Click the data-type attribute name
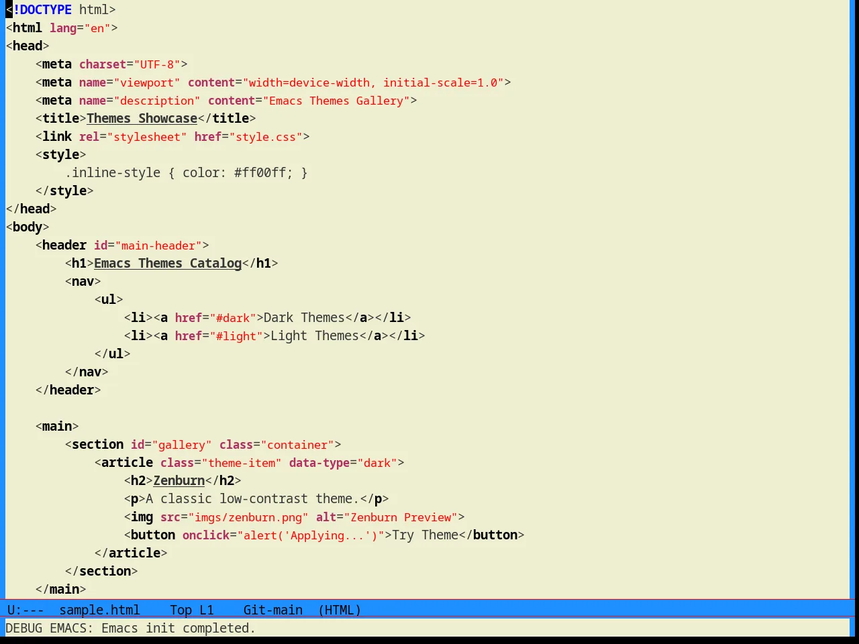The width and height of the screenshot is (859, 644). [x=319, y=462]
